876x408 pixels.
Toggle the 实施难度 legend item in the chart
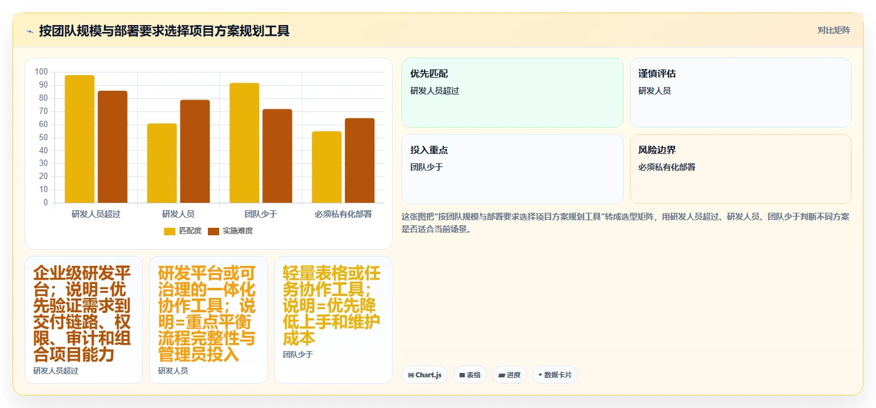(x=230, y=231)
